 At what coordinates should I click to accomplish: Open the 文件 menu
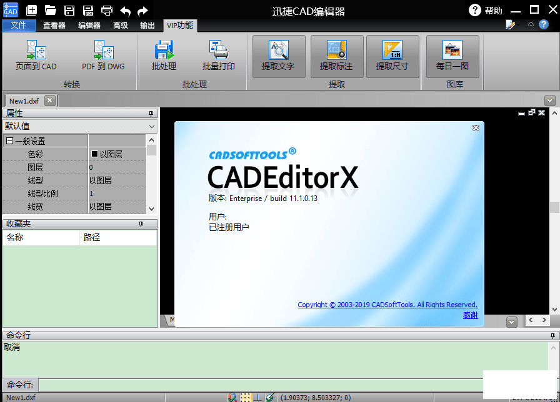pyautogui.click(x=19, y=26)
